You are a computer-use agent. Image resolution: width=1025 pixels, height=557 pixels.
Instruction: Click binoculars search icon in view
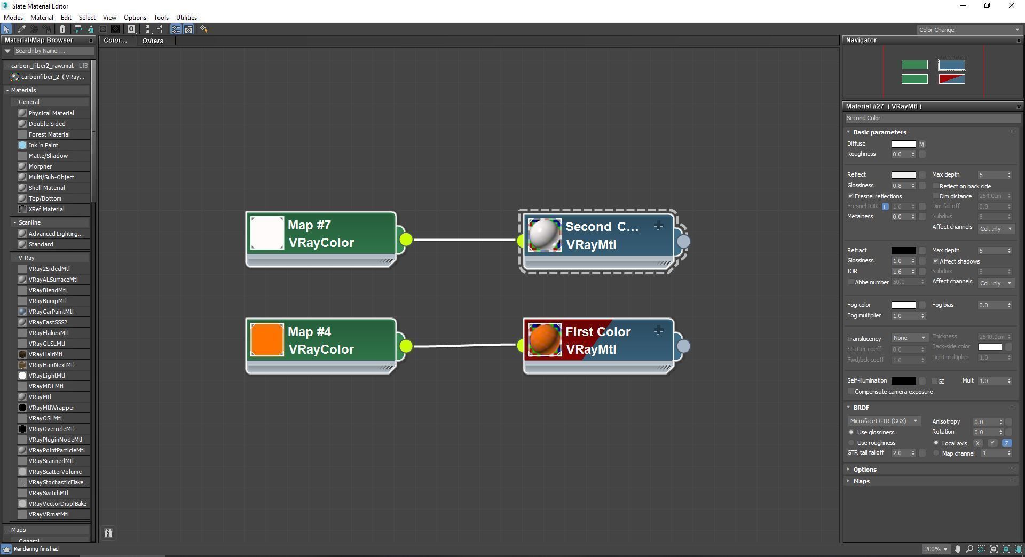click(x=108, y=533)
